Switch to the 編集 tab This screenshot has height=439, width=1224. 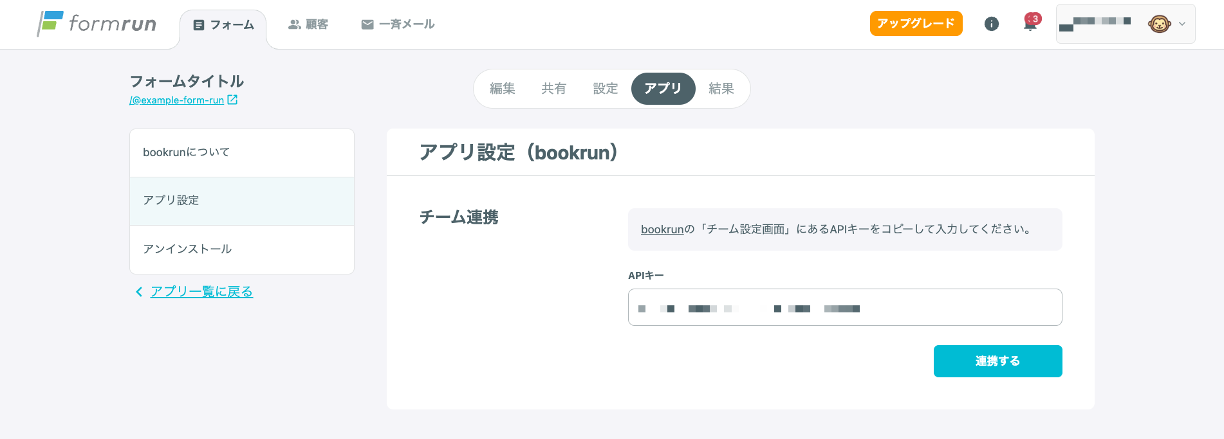tap(503, 89)
